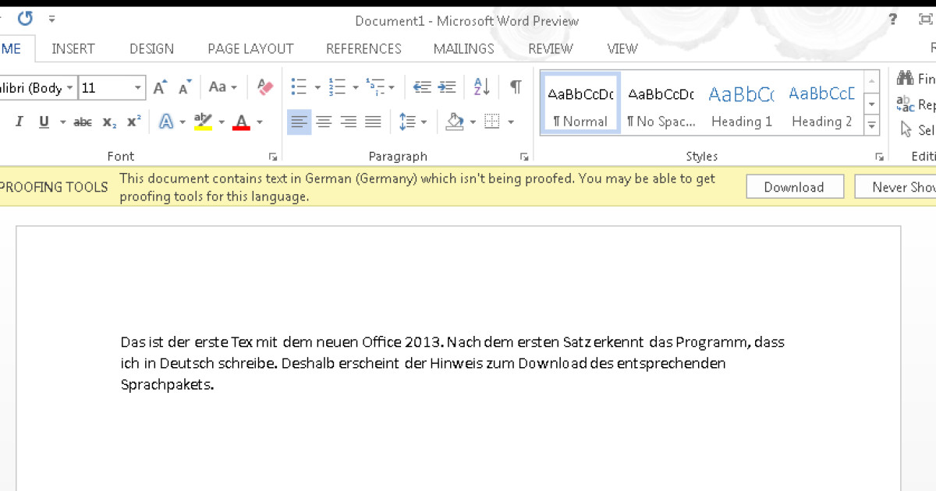This screenshot has width=936, height=491.
Task: Open the MAILINGS tab
Action: [463, 48]
